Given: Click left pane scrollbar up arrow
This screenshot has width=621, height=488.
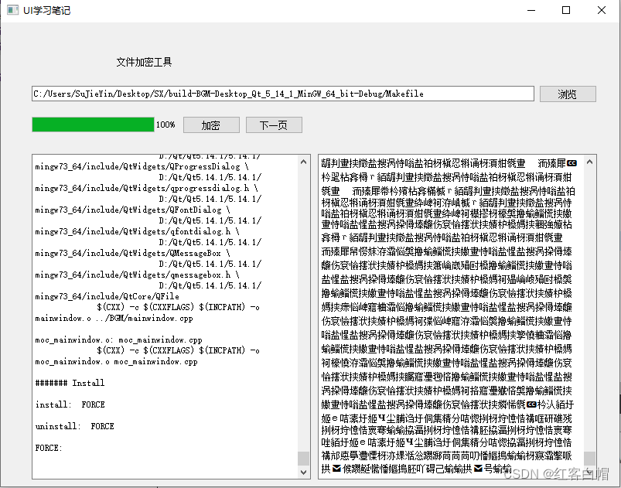Looking at the screenshot, I should 304,162.
